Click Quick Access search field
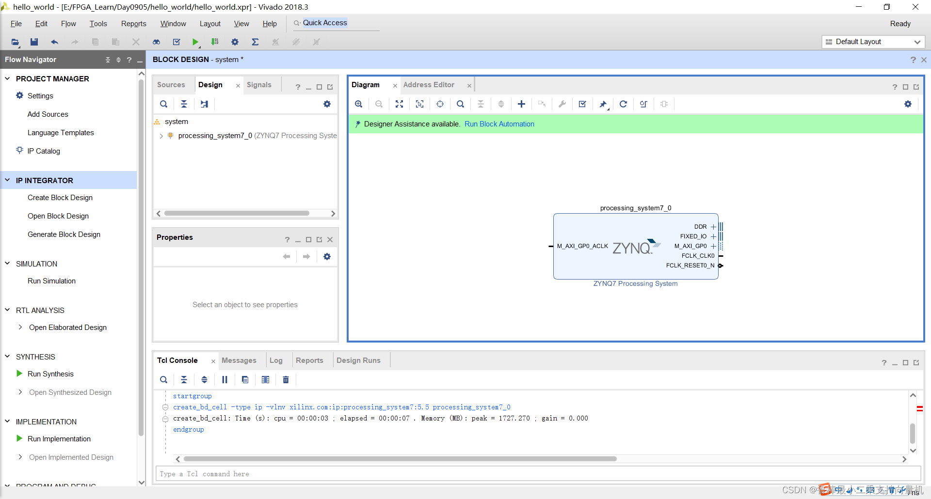The width and height of the screenshot is (931, 499). point(336,23)
